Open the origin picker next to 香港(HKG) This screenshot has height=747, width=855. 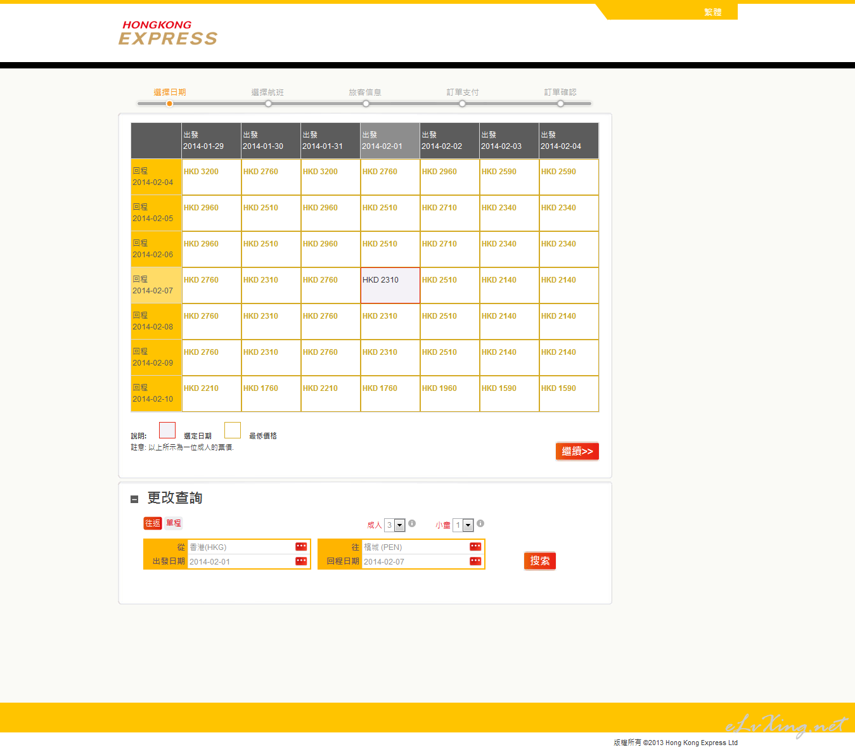tap(301, 547)
